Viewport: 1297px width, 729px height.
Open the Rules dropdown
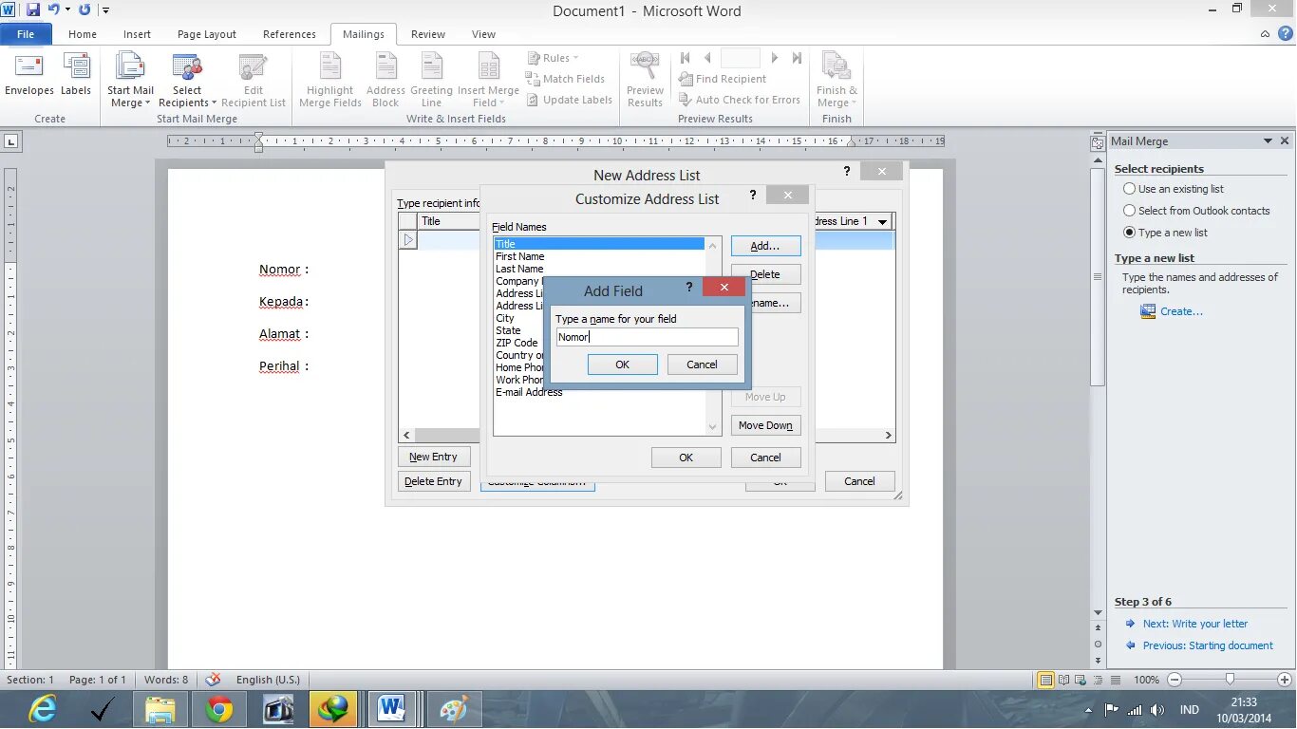point(553,58)
